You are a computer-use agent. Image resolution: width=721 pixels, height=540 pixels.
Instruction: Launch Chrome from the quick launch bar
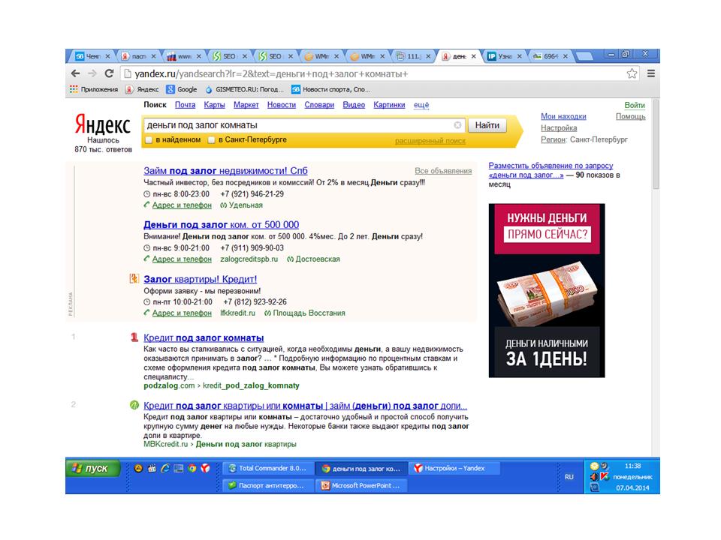[192, 468]
